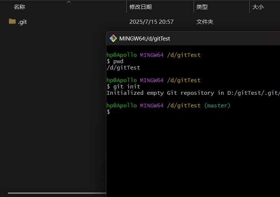280x197 pixels.
Task: Sort by the 修改日期 column header
Action: pos(141,7)
